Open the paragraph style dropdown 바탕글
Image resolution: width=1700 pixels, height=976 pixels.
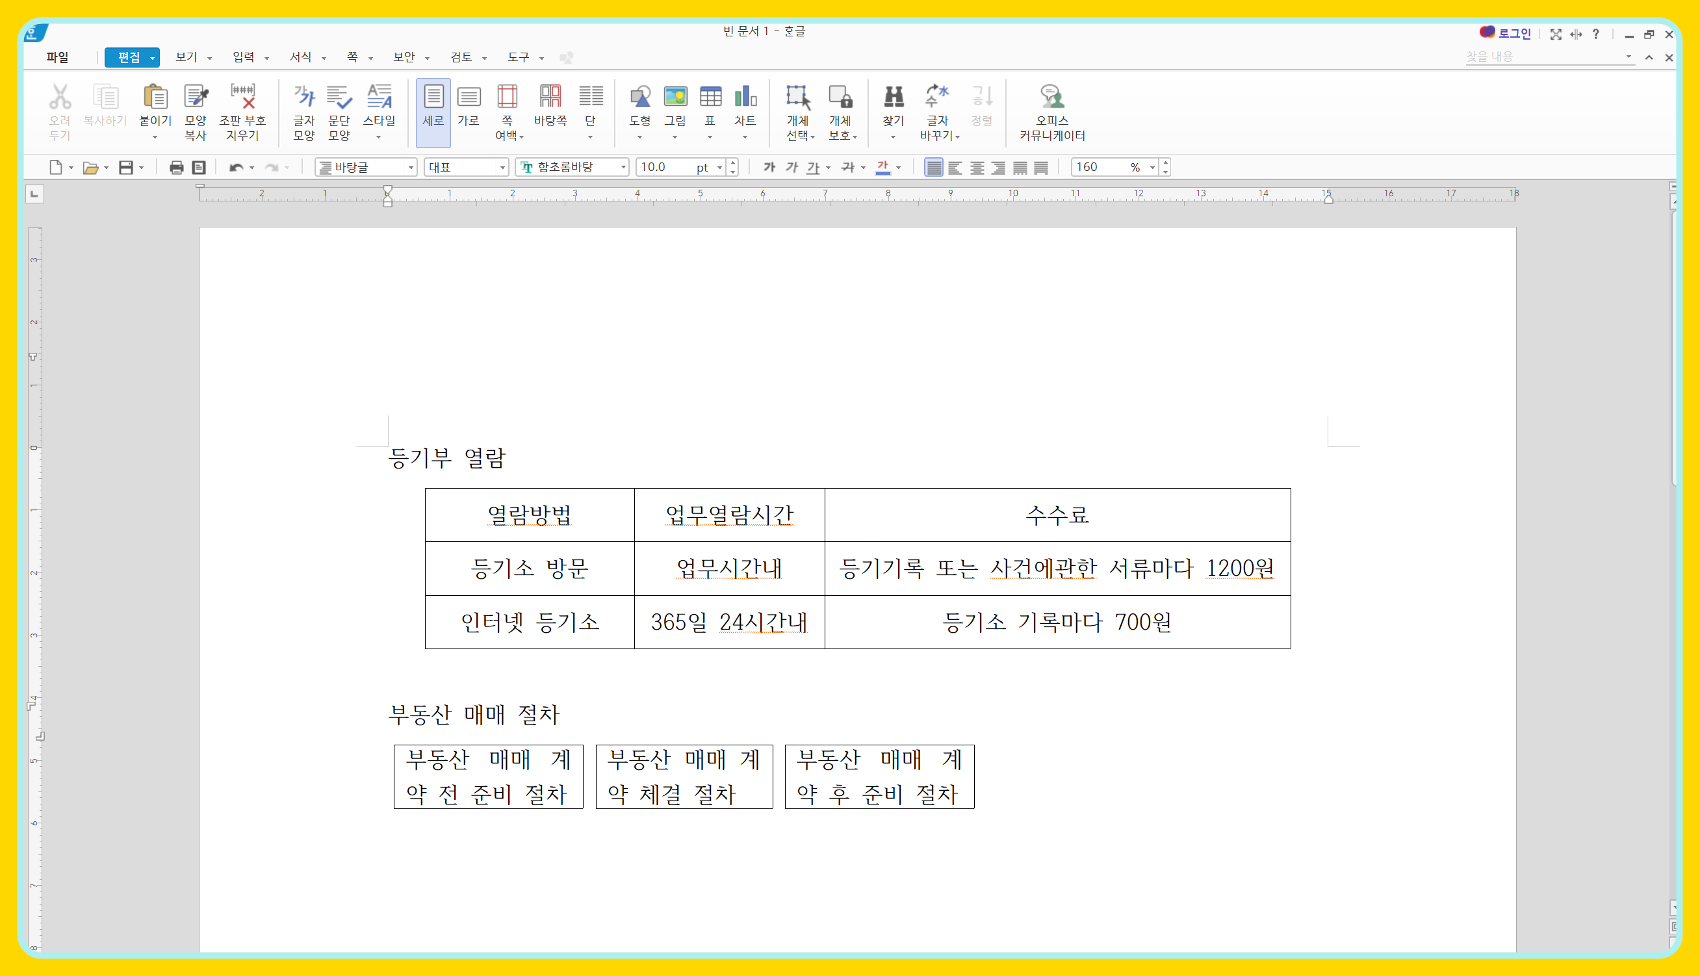pyautogui.click(x=410, y=168)
